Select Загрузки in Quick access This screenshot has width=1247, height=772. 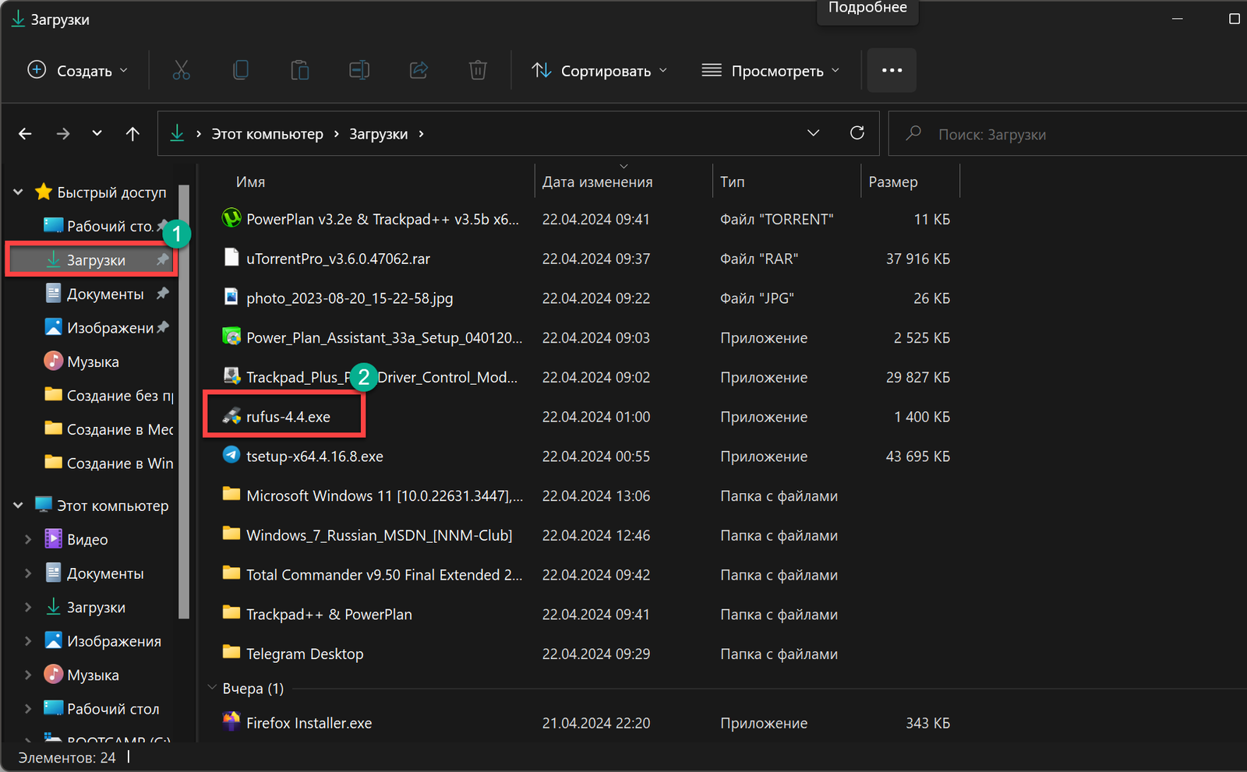92,259
